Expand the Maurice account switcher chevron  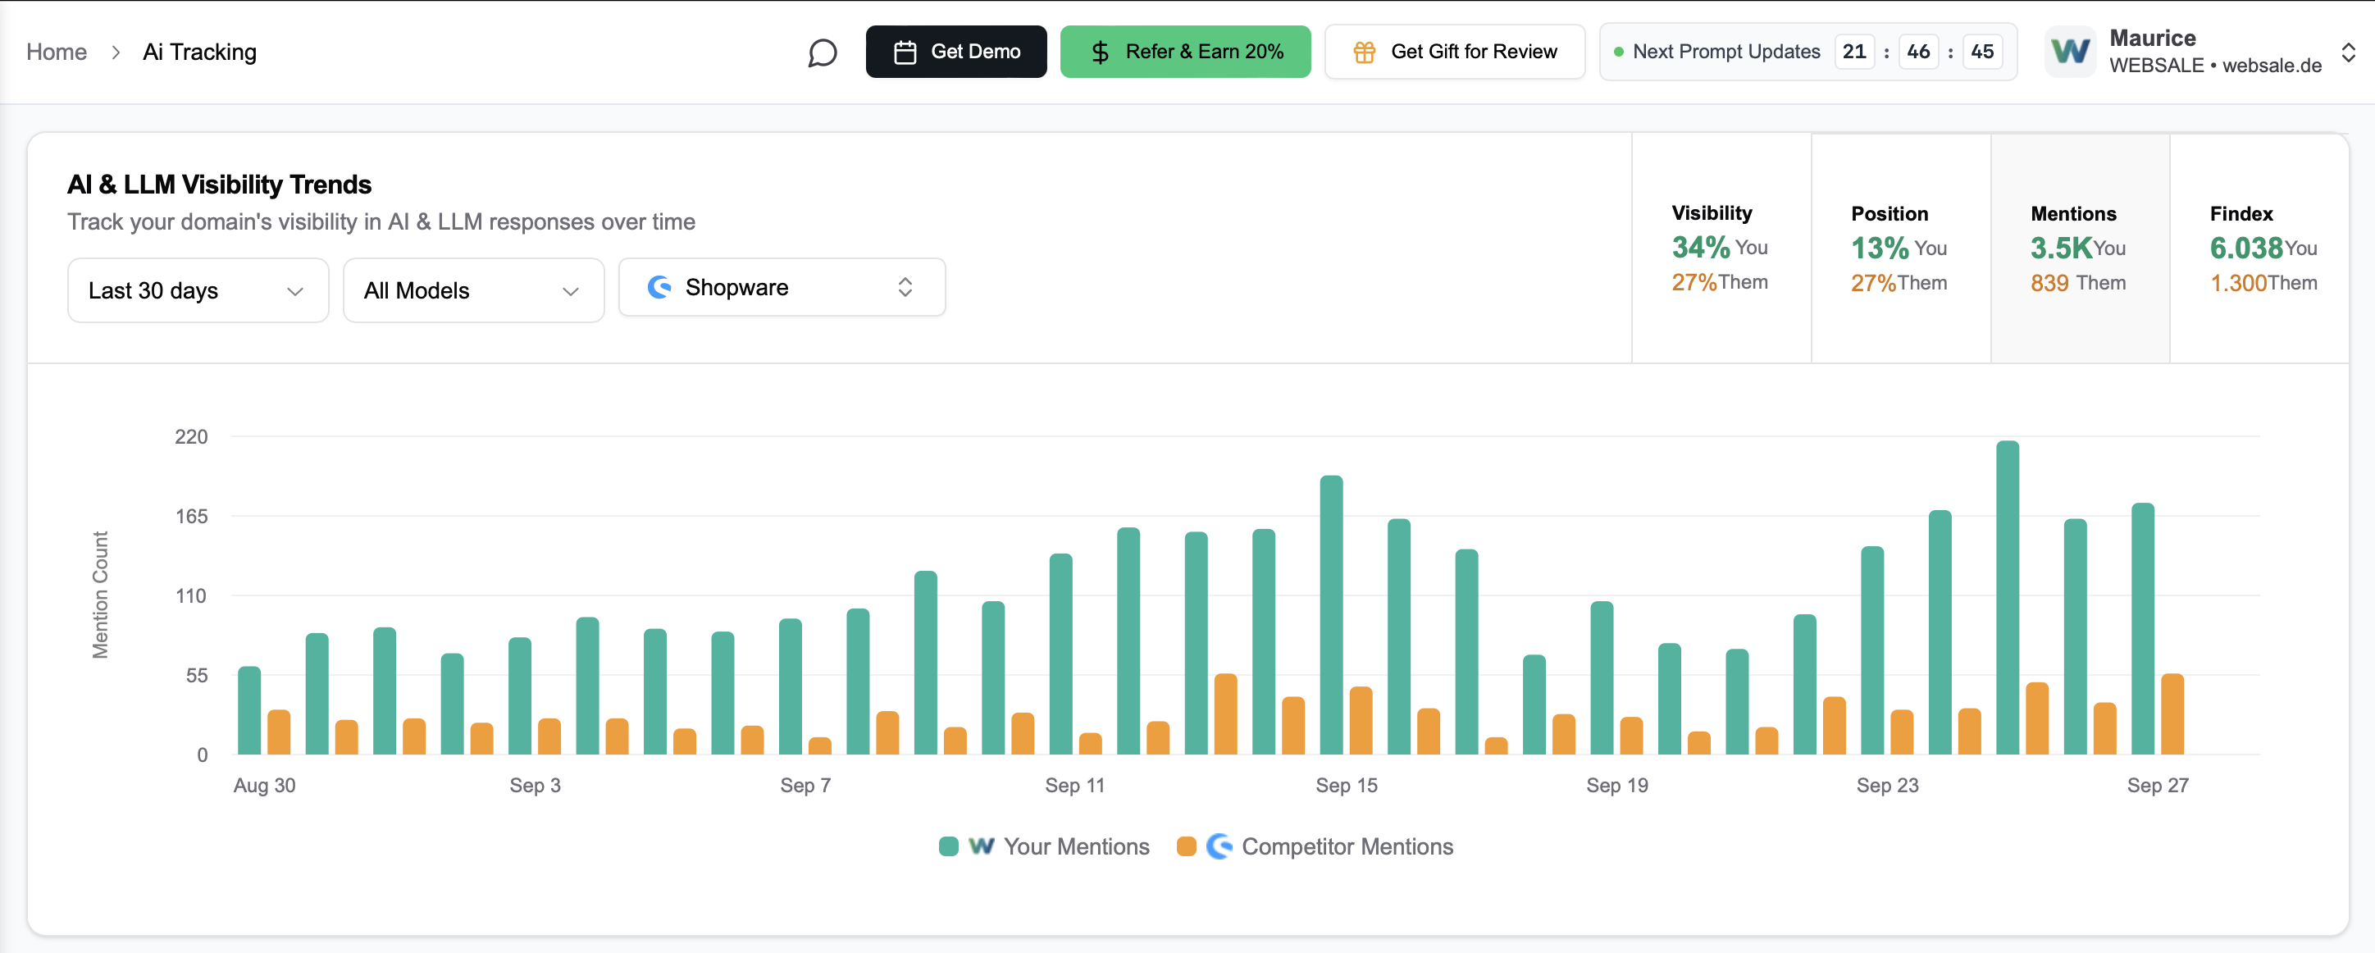point(2347,52)
